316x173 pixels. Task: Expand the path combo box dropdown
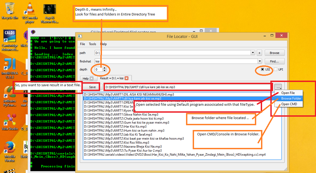coord(253,53)
